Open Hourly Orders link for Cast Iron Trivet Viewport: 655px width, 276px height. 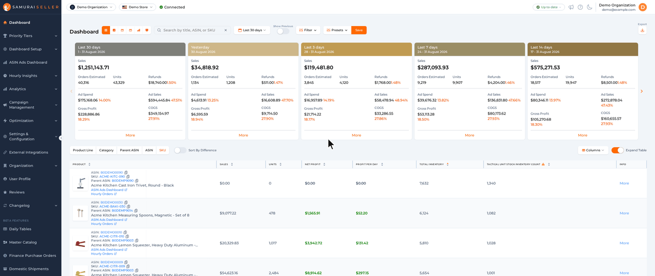click(103, 194)
